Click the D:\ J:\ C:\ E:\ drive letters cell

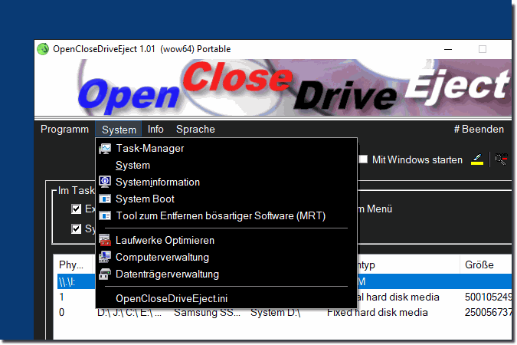pyautogui.click(x=129, y=312)
